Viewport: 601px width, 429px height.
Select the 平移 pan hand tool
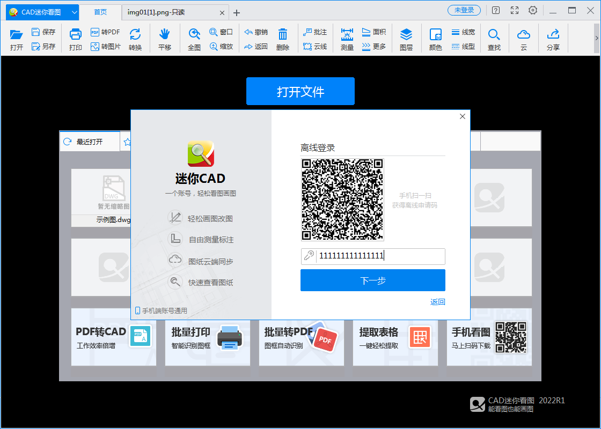tap(165, 39)
